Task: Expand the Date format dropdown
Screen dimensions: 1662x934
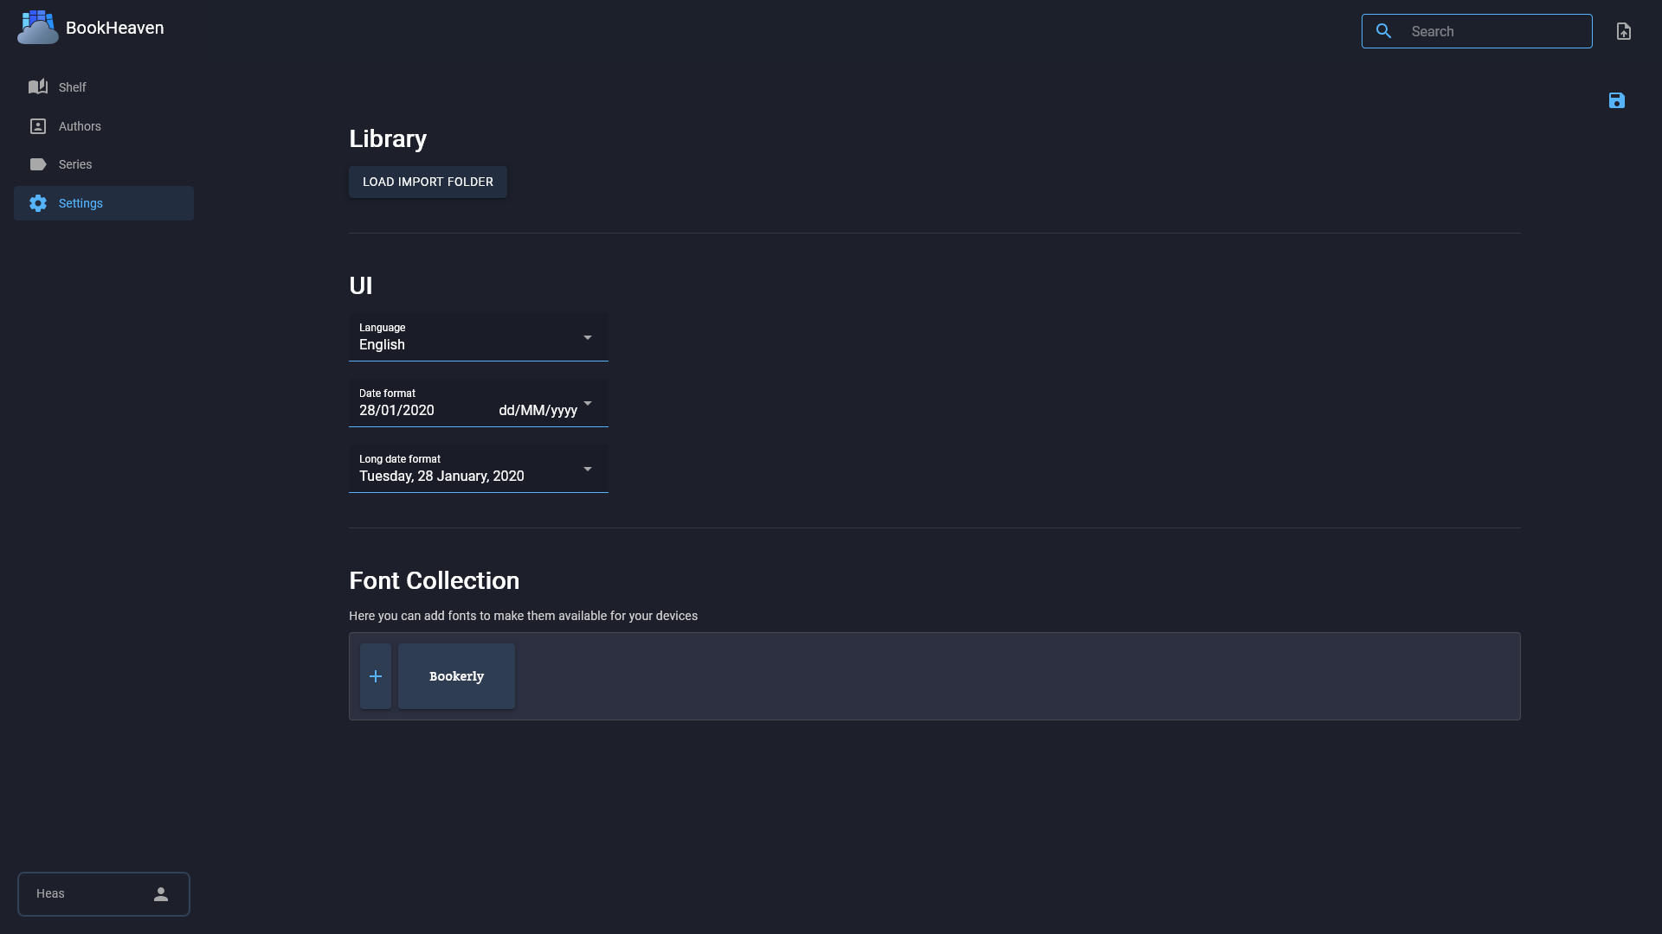Action: (x=479, y=403)
